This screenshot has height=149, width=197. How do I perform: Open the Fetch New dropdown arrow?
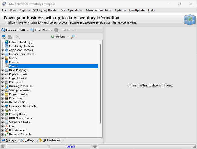click(x=51, y=30)
